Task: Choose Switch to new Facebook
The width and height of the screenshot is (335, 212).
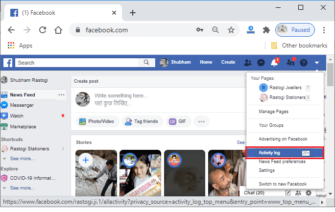Action: coord(283,184)
